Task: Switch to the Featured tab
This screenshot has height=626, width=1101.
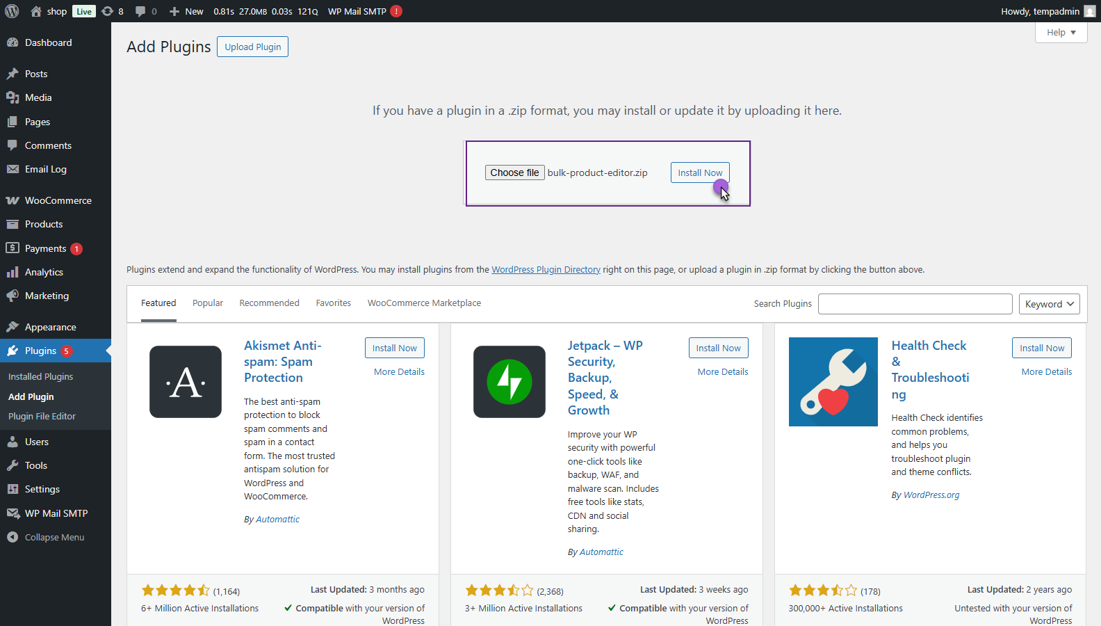Action: (x=158, y=303)
